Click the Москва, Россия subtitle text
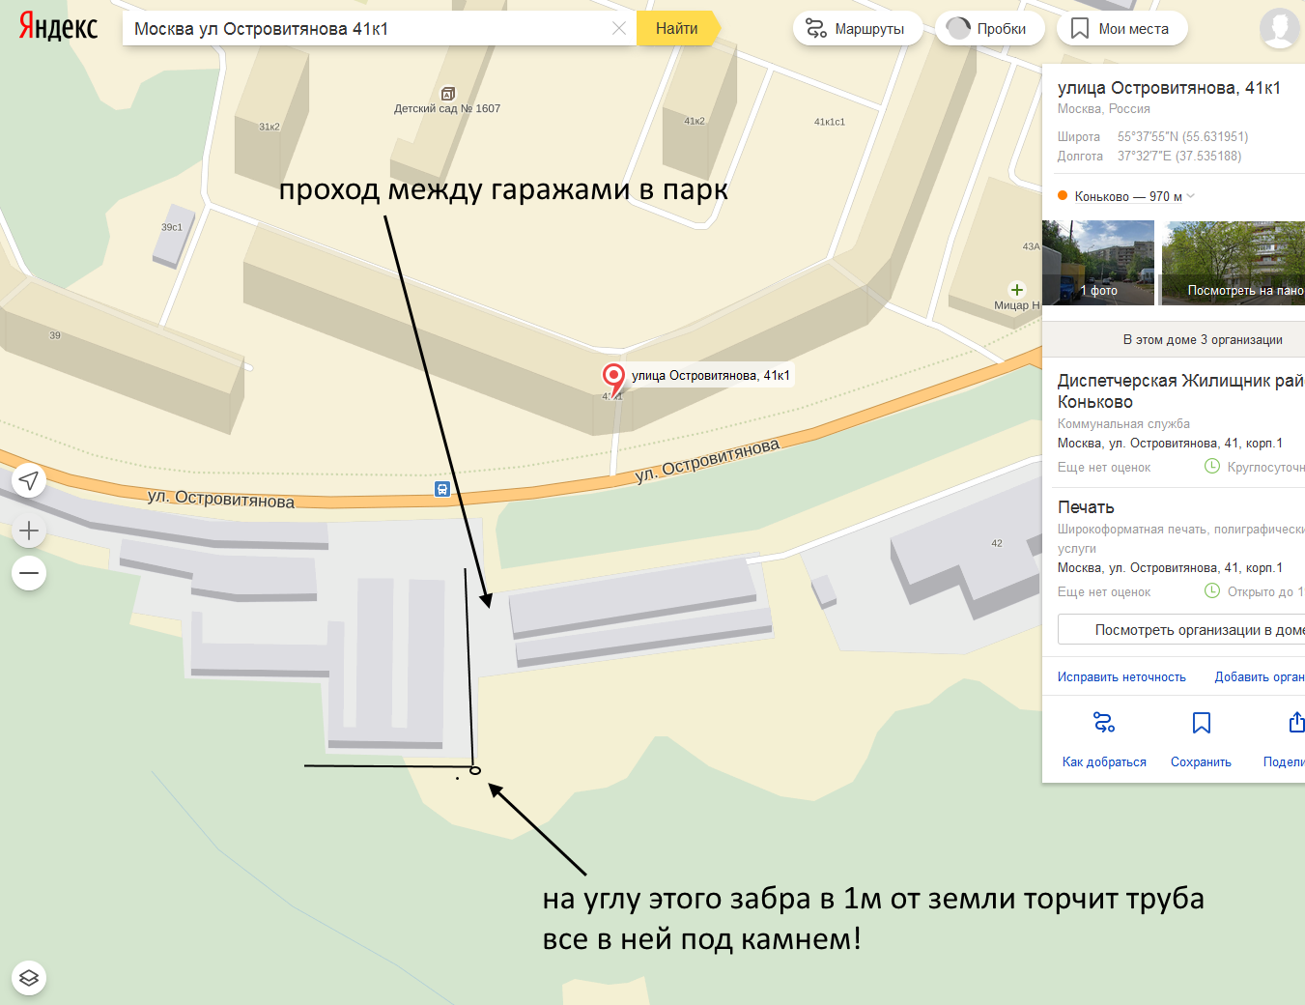Viewport: 1305px width, 1005px height. point(1103,109)
